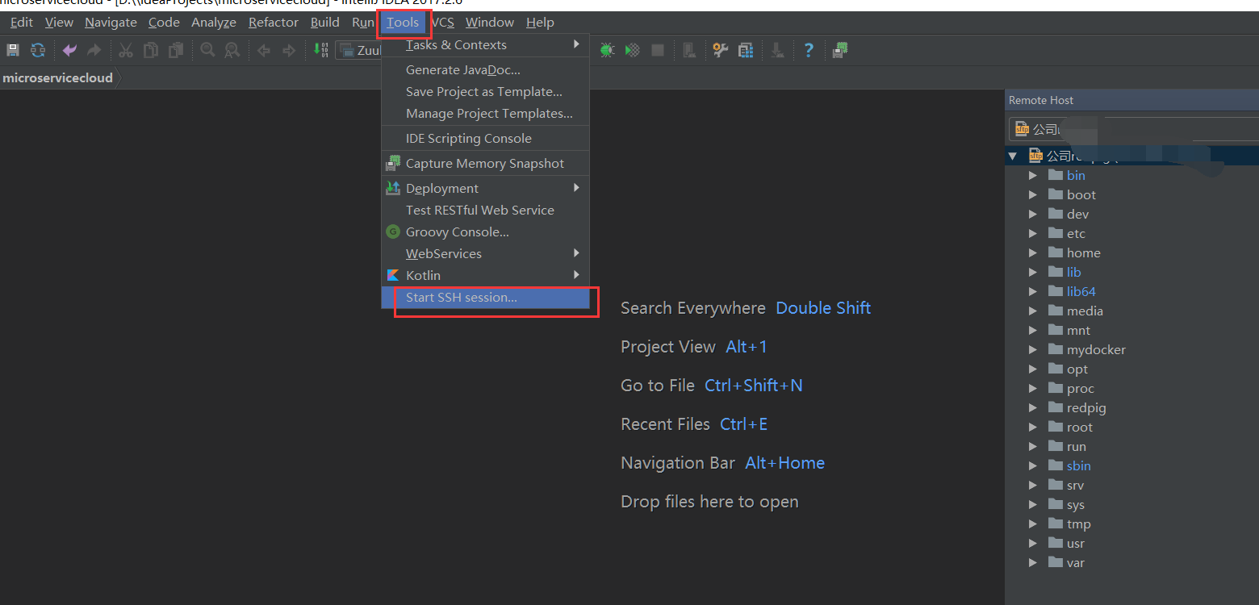Open the Code menu
This screenshot has height=605, width=1259.
tap(164, 22)
